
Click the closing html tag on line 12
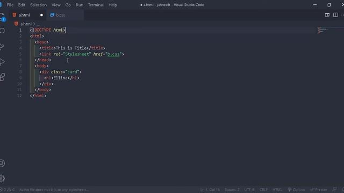[x=38, y=95]
